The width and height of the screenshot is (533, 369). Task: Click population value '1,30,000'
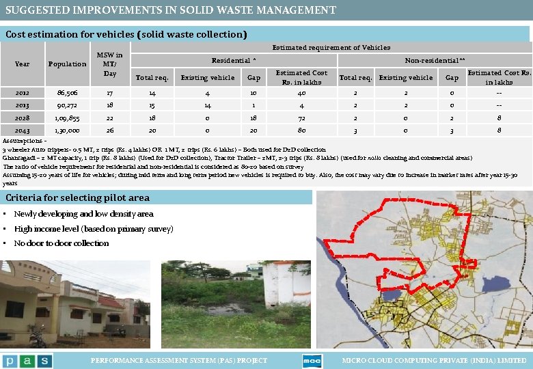(x=67, y=131)
